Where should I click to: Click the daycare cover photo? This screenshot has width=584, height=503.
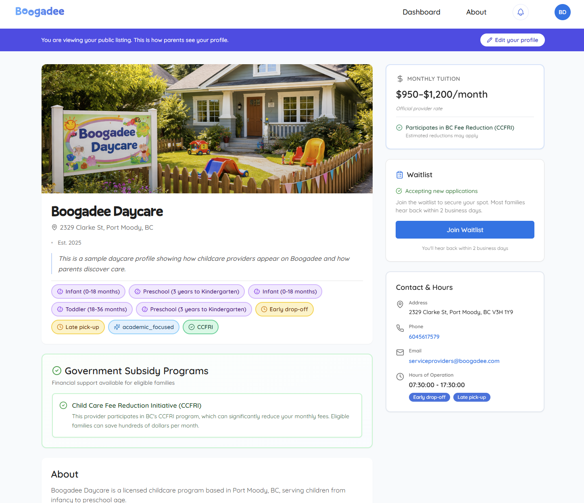coord(207,129)
